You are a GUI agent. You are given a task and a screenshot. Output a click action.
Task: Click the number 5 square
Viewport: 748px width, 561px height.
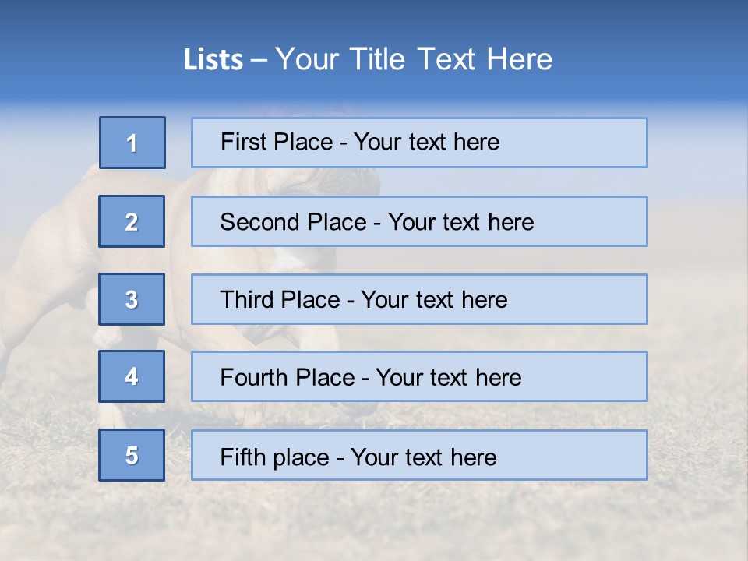coord(132,455)
